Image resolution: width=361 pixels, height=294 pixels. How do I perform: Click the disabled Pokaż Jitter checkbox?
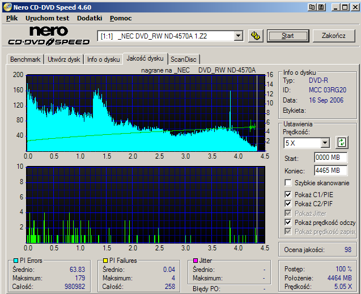coord(288,213)
